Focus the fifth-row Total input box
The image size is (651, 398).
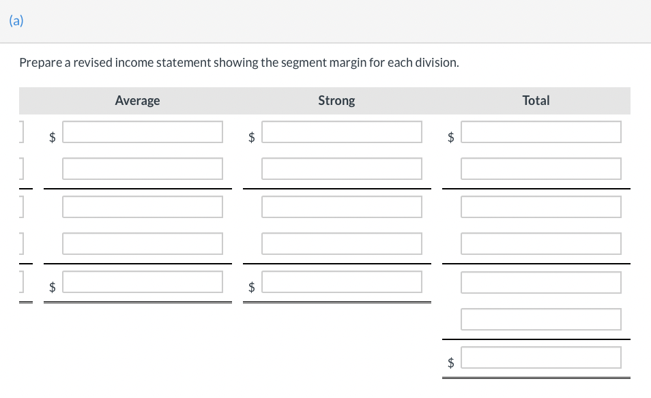[541, 282]
